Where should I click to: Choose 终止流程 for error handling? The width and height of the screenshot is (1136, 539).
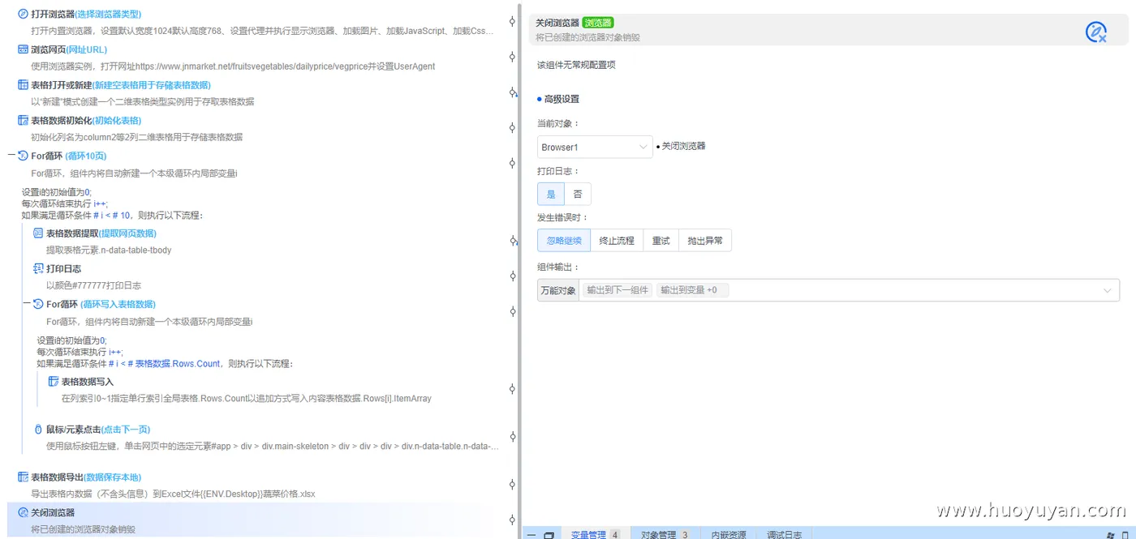[617, 241]
